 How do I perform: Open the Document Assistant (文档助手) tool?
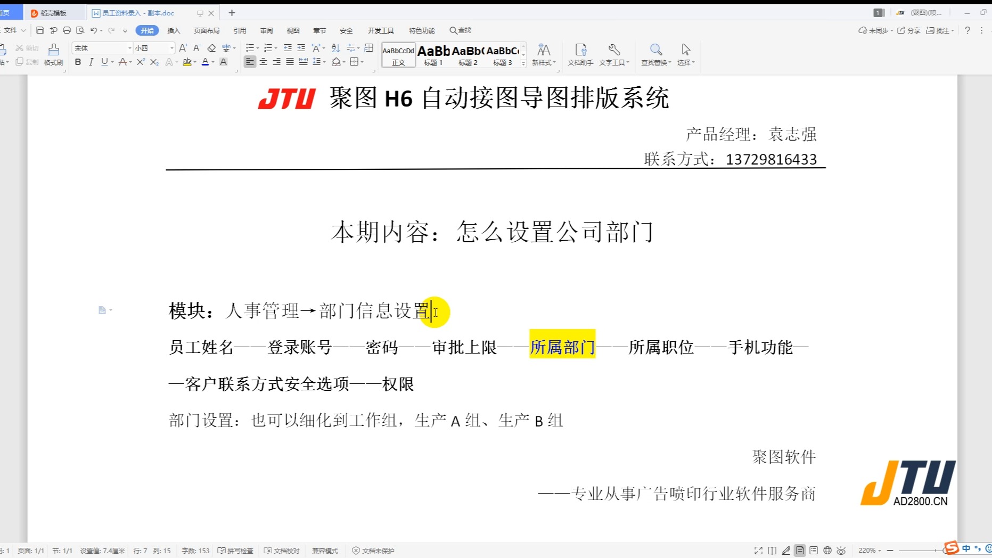point(580,55)
